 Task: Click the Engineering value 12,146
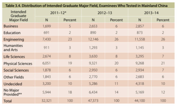(93, 39)
